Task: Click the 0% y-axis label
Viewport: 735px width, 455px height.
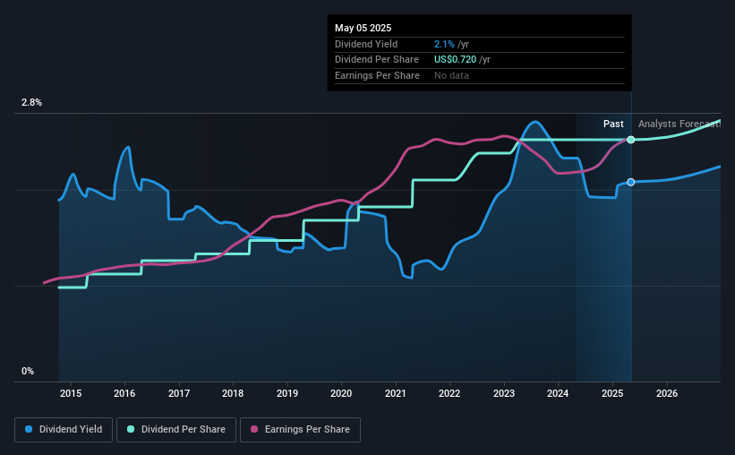Action: coord(28,371)
